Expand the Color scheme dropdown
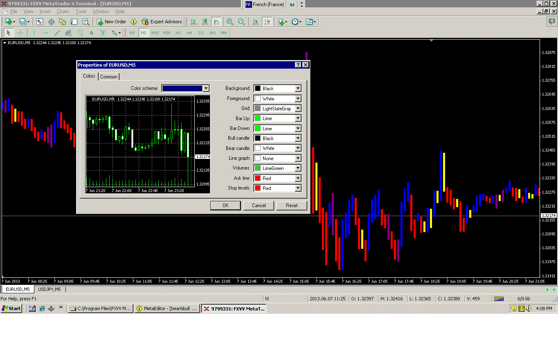This screenshot has width=558, height=353. click(x=206, y=88)
